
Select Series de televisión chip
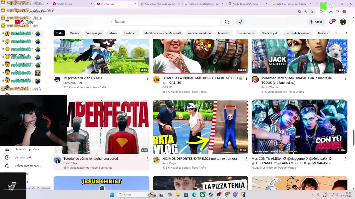click(x=298, y=33)
